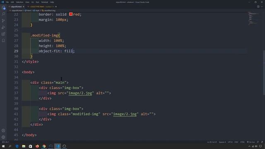
Task: Open the Edit menu
Action: tap(12, 2)
